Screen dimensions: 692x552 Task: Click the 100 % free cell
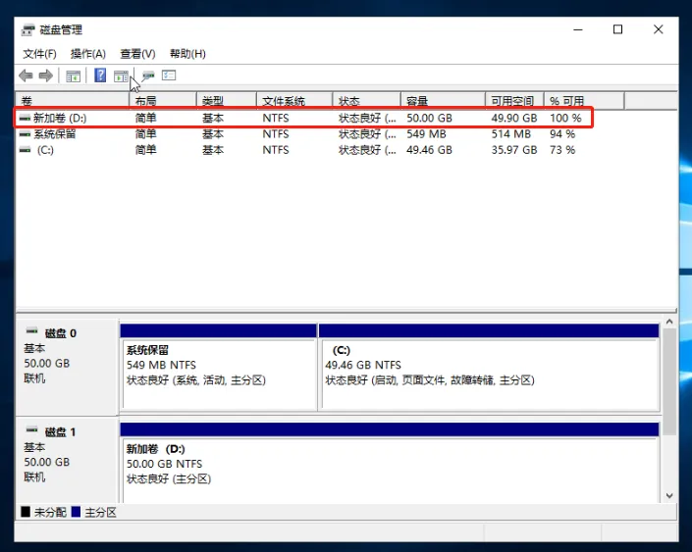click(565, 119)
